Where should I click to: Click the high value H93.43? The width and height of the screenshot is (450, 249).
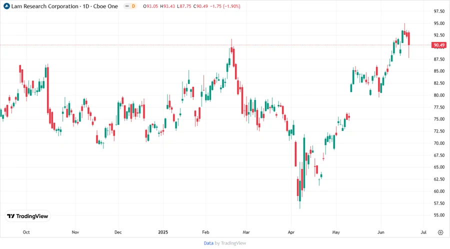click(167, 6)
